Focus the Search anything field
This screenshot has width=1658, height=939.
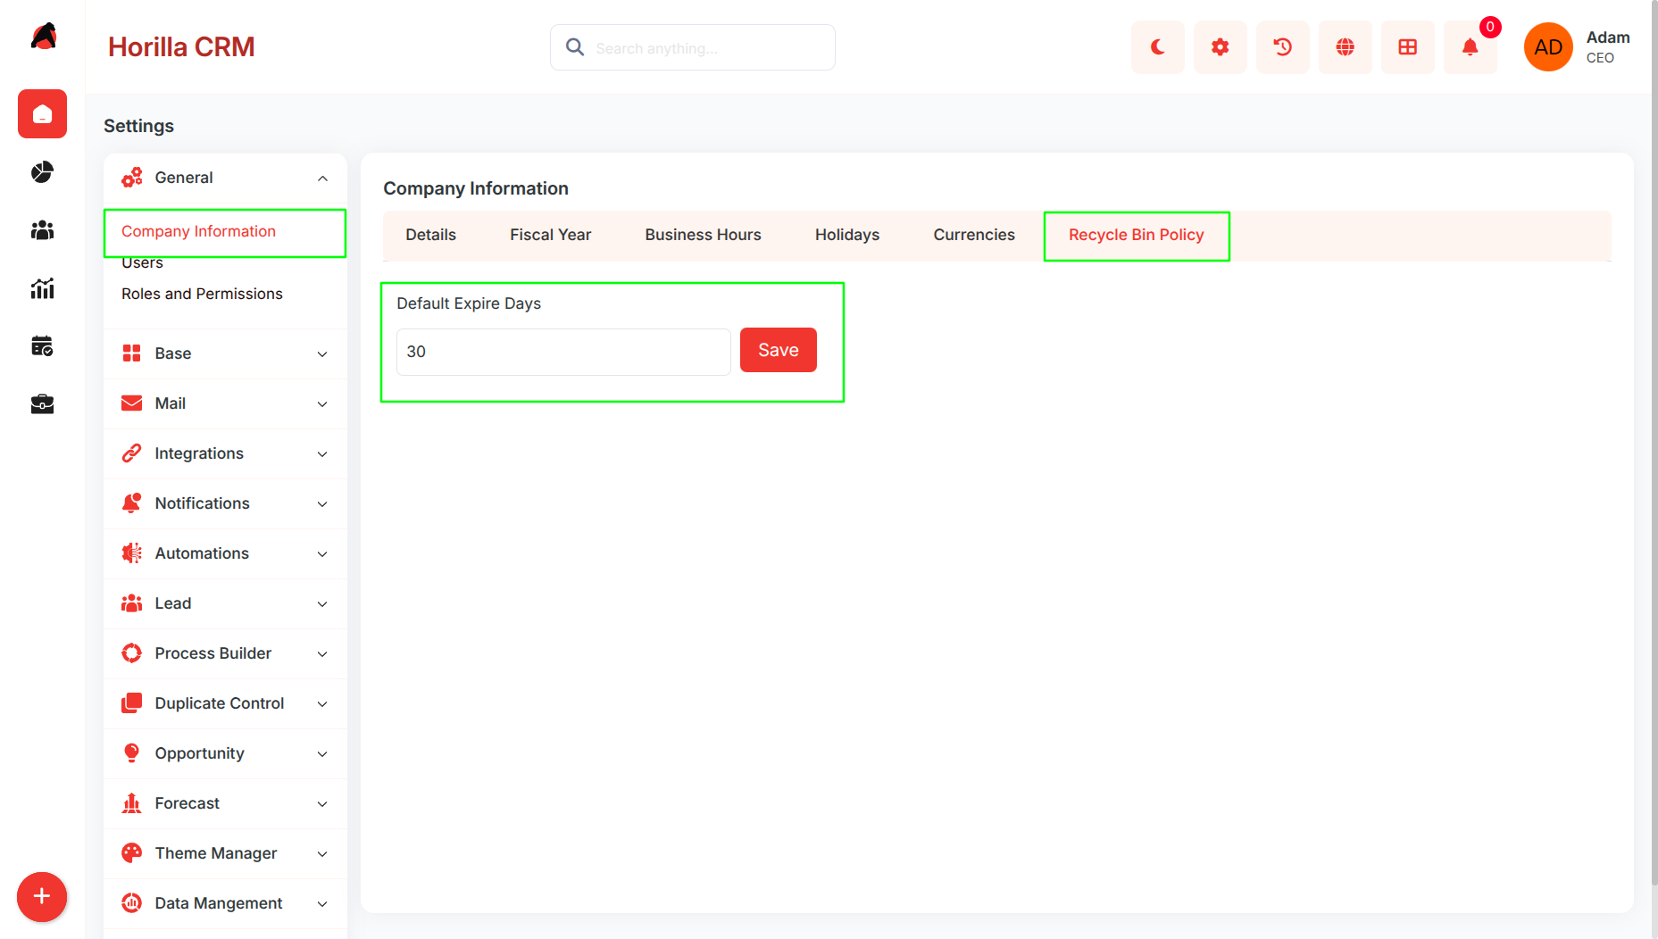pyautogui.click(x=693, y=47)
